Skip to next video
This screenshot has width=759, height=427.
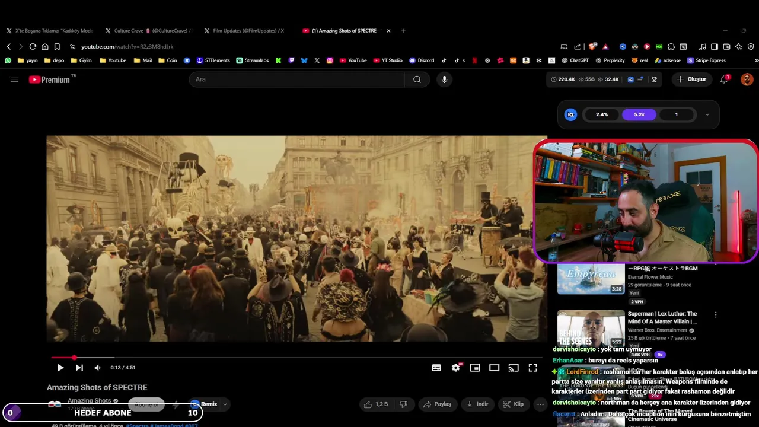(79, 368)
